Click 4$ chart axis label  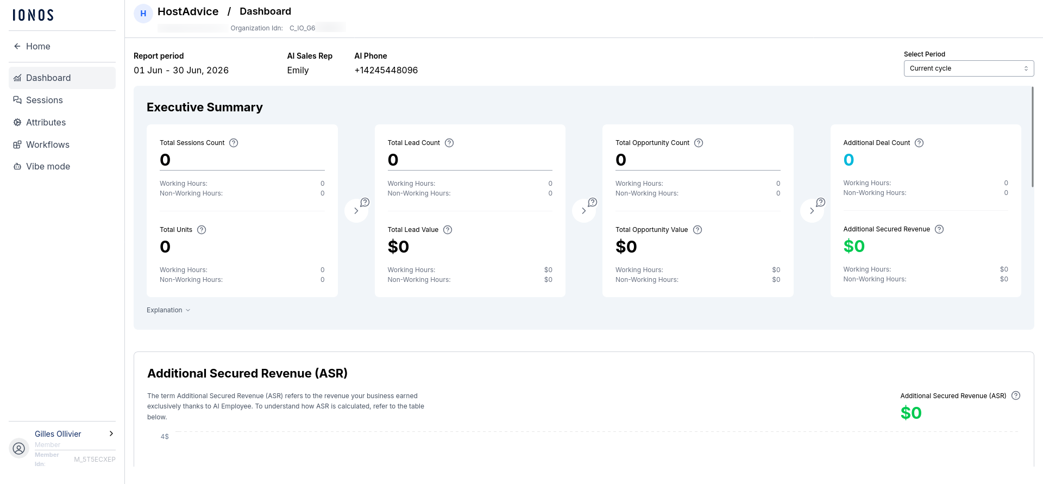(x=165, y=437)
